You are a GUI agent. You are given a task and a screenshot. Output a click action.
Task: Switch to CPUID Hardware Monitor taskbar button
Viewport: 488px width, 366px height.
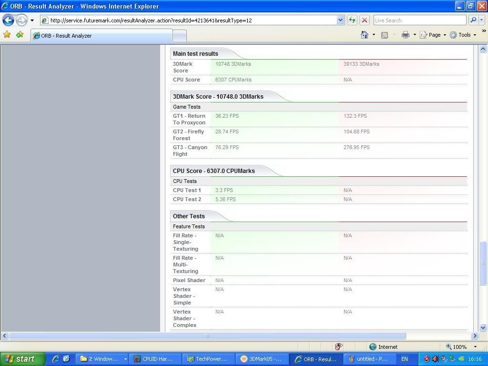point(155,359)
